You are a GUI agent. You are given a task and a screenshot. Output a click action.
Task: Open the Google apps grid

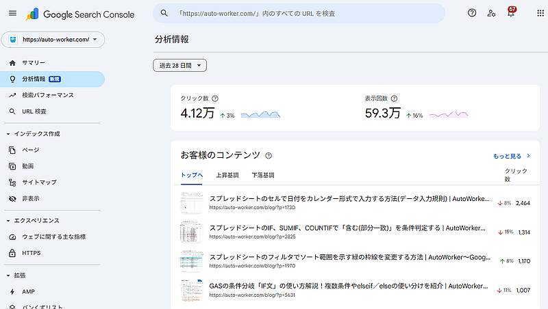coord(540,13)
